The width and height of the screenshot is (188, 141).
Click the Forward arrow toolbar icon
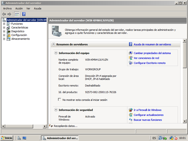(9, 14)
